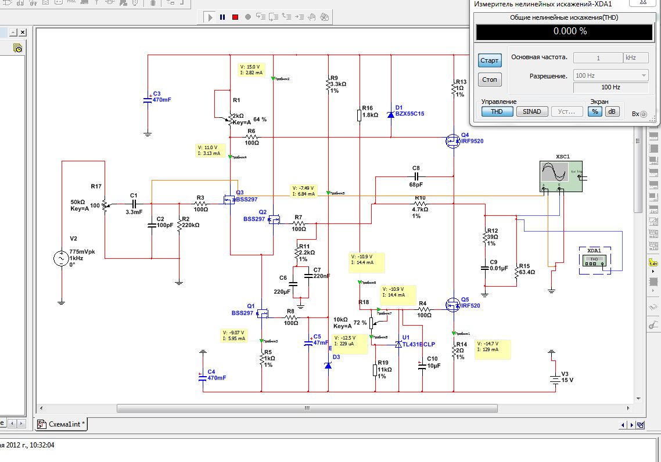This screenshot has width=661, height=462.
Task: Click the vertical scrollbar down arrow
Action: (x=638, y=398)
